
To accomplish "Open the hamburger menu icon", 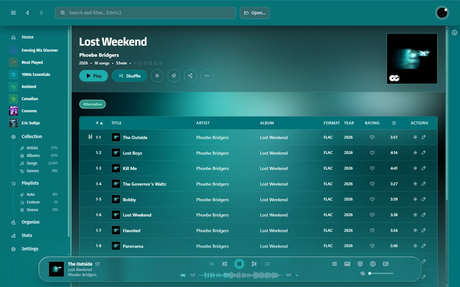I will (13, 13).
